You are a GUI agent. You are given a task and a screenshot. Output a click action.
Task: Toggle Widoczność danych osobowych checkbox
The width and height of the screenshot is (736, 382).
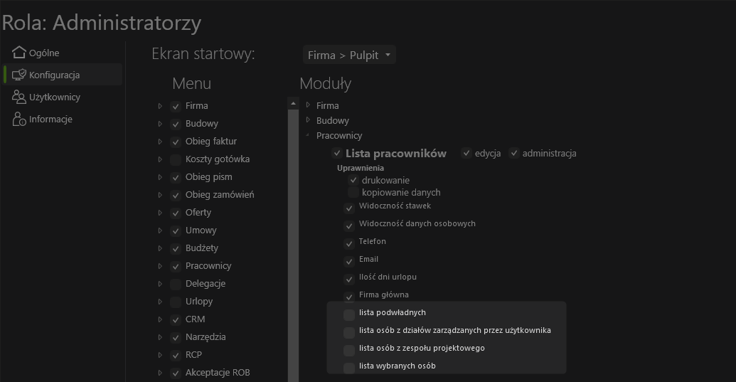tap(348, 226)
